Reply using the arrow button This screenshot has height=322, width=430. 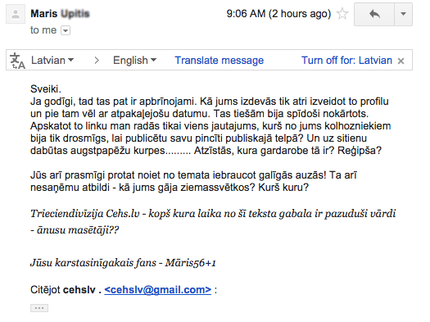pos(374,14)
